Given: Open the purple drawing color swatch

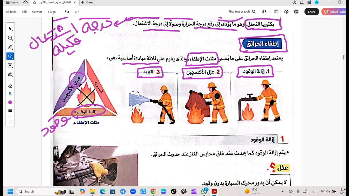Looking at the screenshot, I should pyautogui.click(x=10, y=102).
